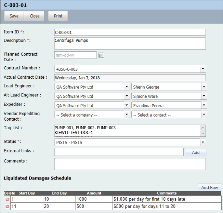Image resolution: width=223 pixels, height=213 pixels.
Task: Click the Save button
Action: pyautogui.click(x=14, y=16)
